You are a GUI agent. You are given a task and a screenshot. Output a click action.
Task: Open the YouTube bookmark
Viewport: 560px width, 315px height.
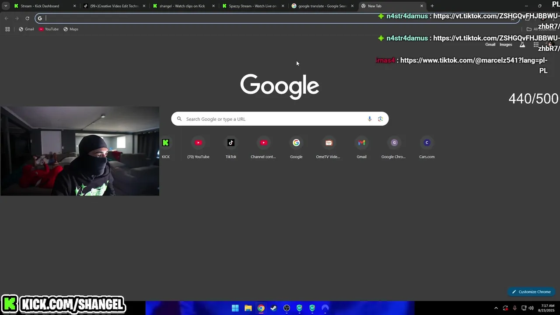49,29
